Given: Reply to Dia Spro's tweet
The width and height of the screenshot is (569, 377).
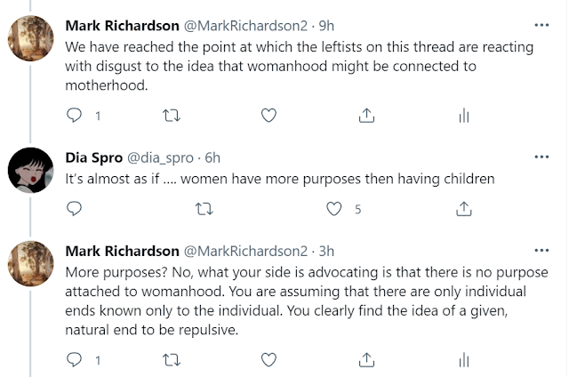Looking at the screenshot, I should pyautogui.click(x=75, y=209).
